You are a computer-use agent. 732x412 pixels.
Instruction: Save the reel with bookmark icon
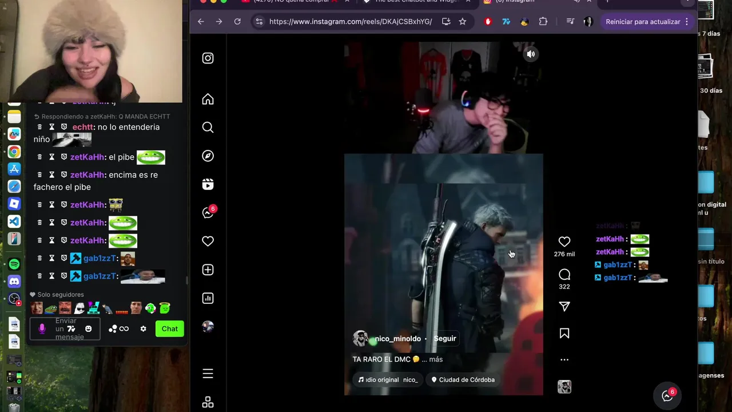coord(564,333)
